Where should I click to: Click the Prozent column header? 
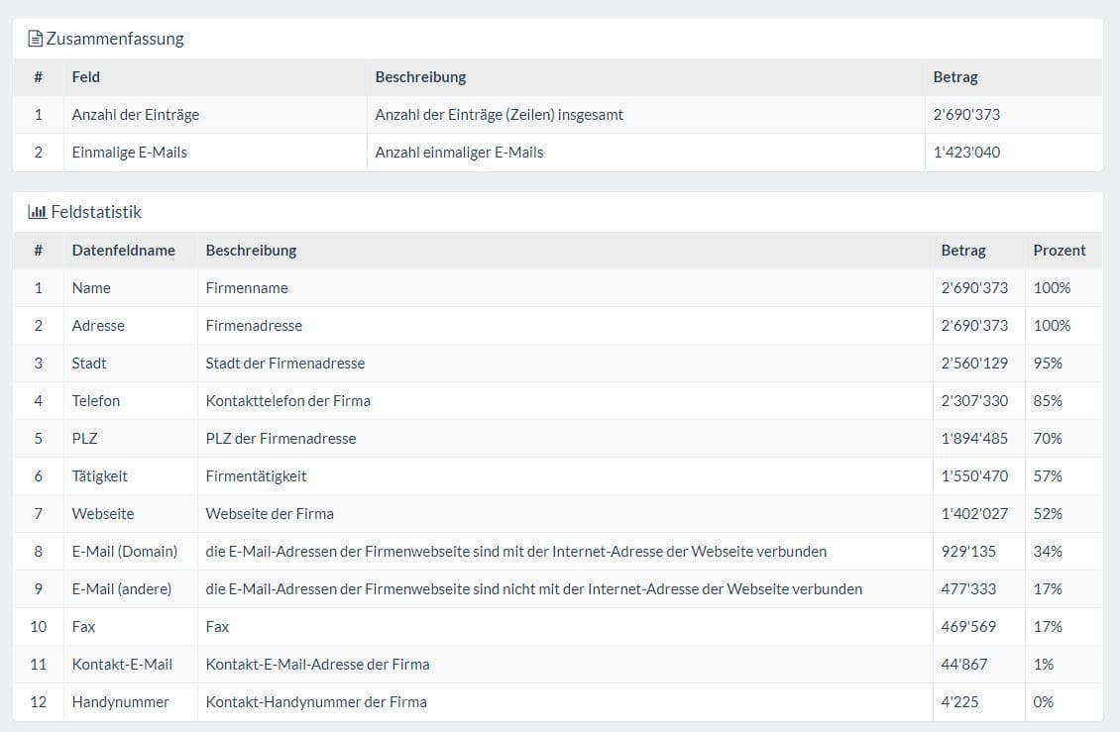point(1059,251)
